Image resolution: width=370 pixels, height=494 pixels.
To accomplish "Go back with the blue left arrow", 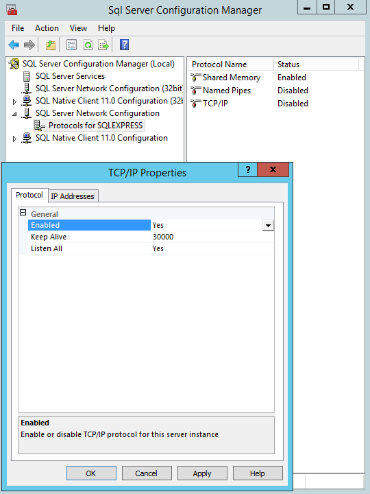I will tap(14, 45).
